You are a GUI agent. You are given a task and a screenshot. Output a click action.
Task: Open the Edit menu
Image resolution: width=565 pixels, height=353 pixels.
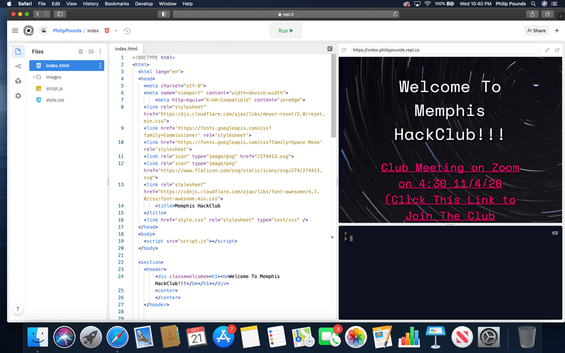point(56,4)
